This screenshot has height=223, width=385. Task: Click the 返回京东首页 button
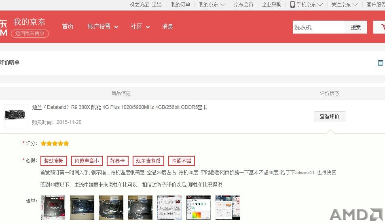pyautogui.click(x=30, y=34)
